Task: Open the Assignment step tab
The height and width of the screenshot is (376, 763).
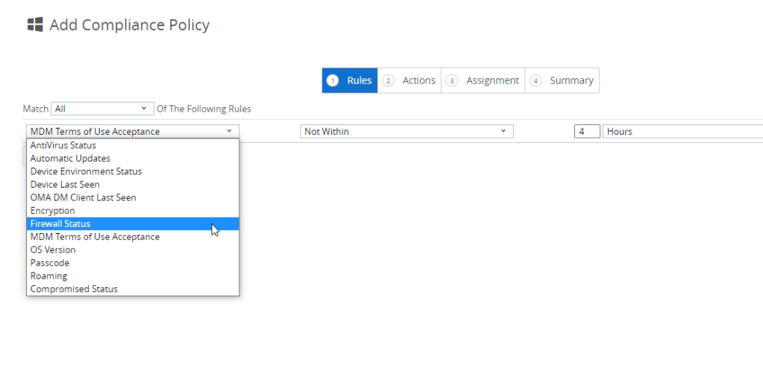Action: click(483, 80)
